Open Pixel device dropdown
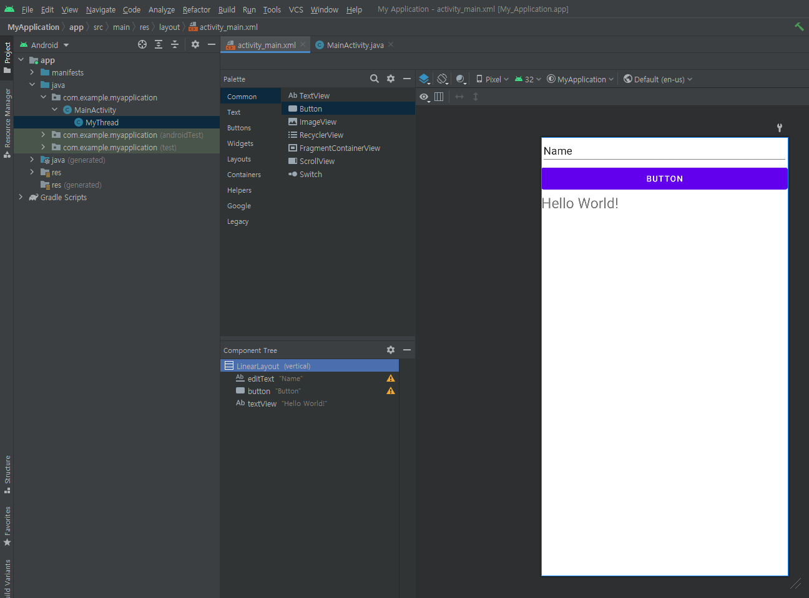The image size is (809, 598). [493, 79]
